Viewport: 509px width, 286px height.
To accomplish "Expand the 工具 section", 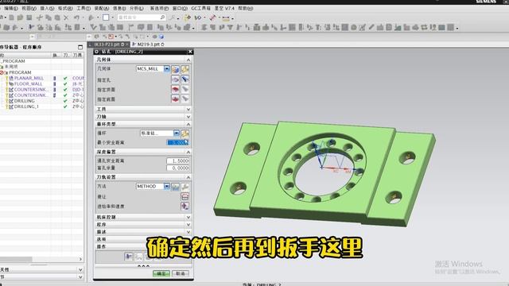I will click(143, 110).
